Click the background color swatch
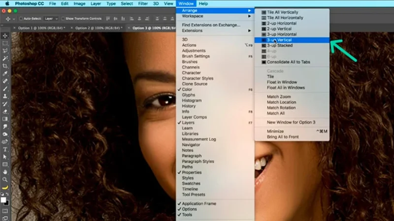Viewport: 394px width, 221px height. 7,203
